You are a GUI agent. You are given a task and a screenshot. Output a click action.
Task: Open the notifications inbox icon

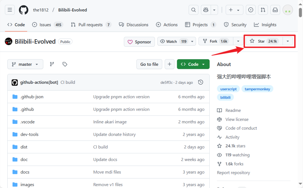[x=275, y=10]
